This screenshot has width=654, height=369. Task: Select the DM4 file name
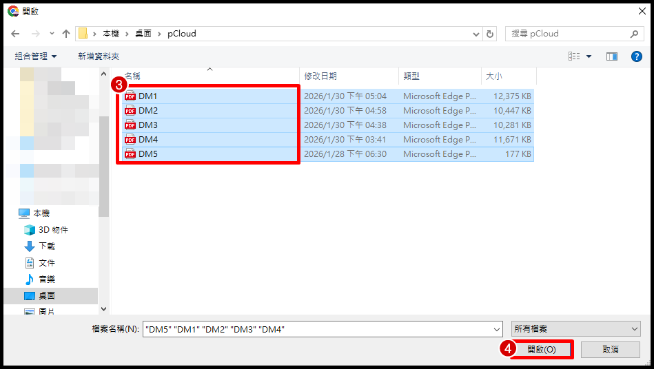pyautogui.click(x=148, y=140)
